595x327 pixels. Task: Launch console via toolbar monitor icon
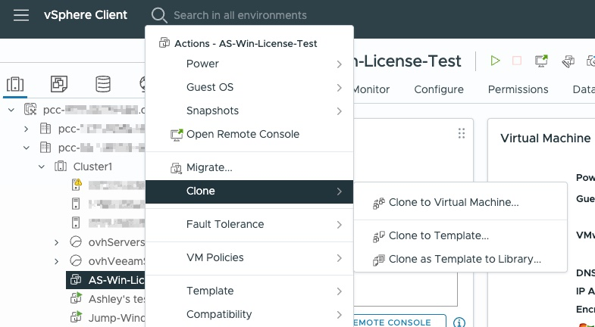point(541,61)
